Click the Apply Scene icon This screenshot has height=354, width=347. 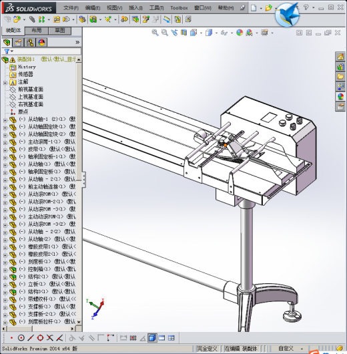[250, 33]
